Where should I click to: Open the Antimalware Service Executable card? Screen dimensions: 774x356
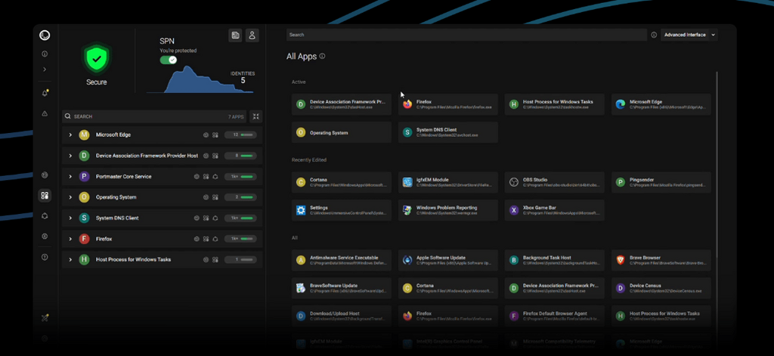(342, 260)
